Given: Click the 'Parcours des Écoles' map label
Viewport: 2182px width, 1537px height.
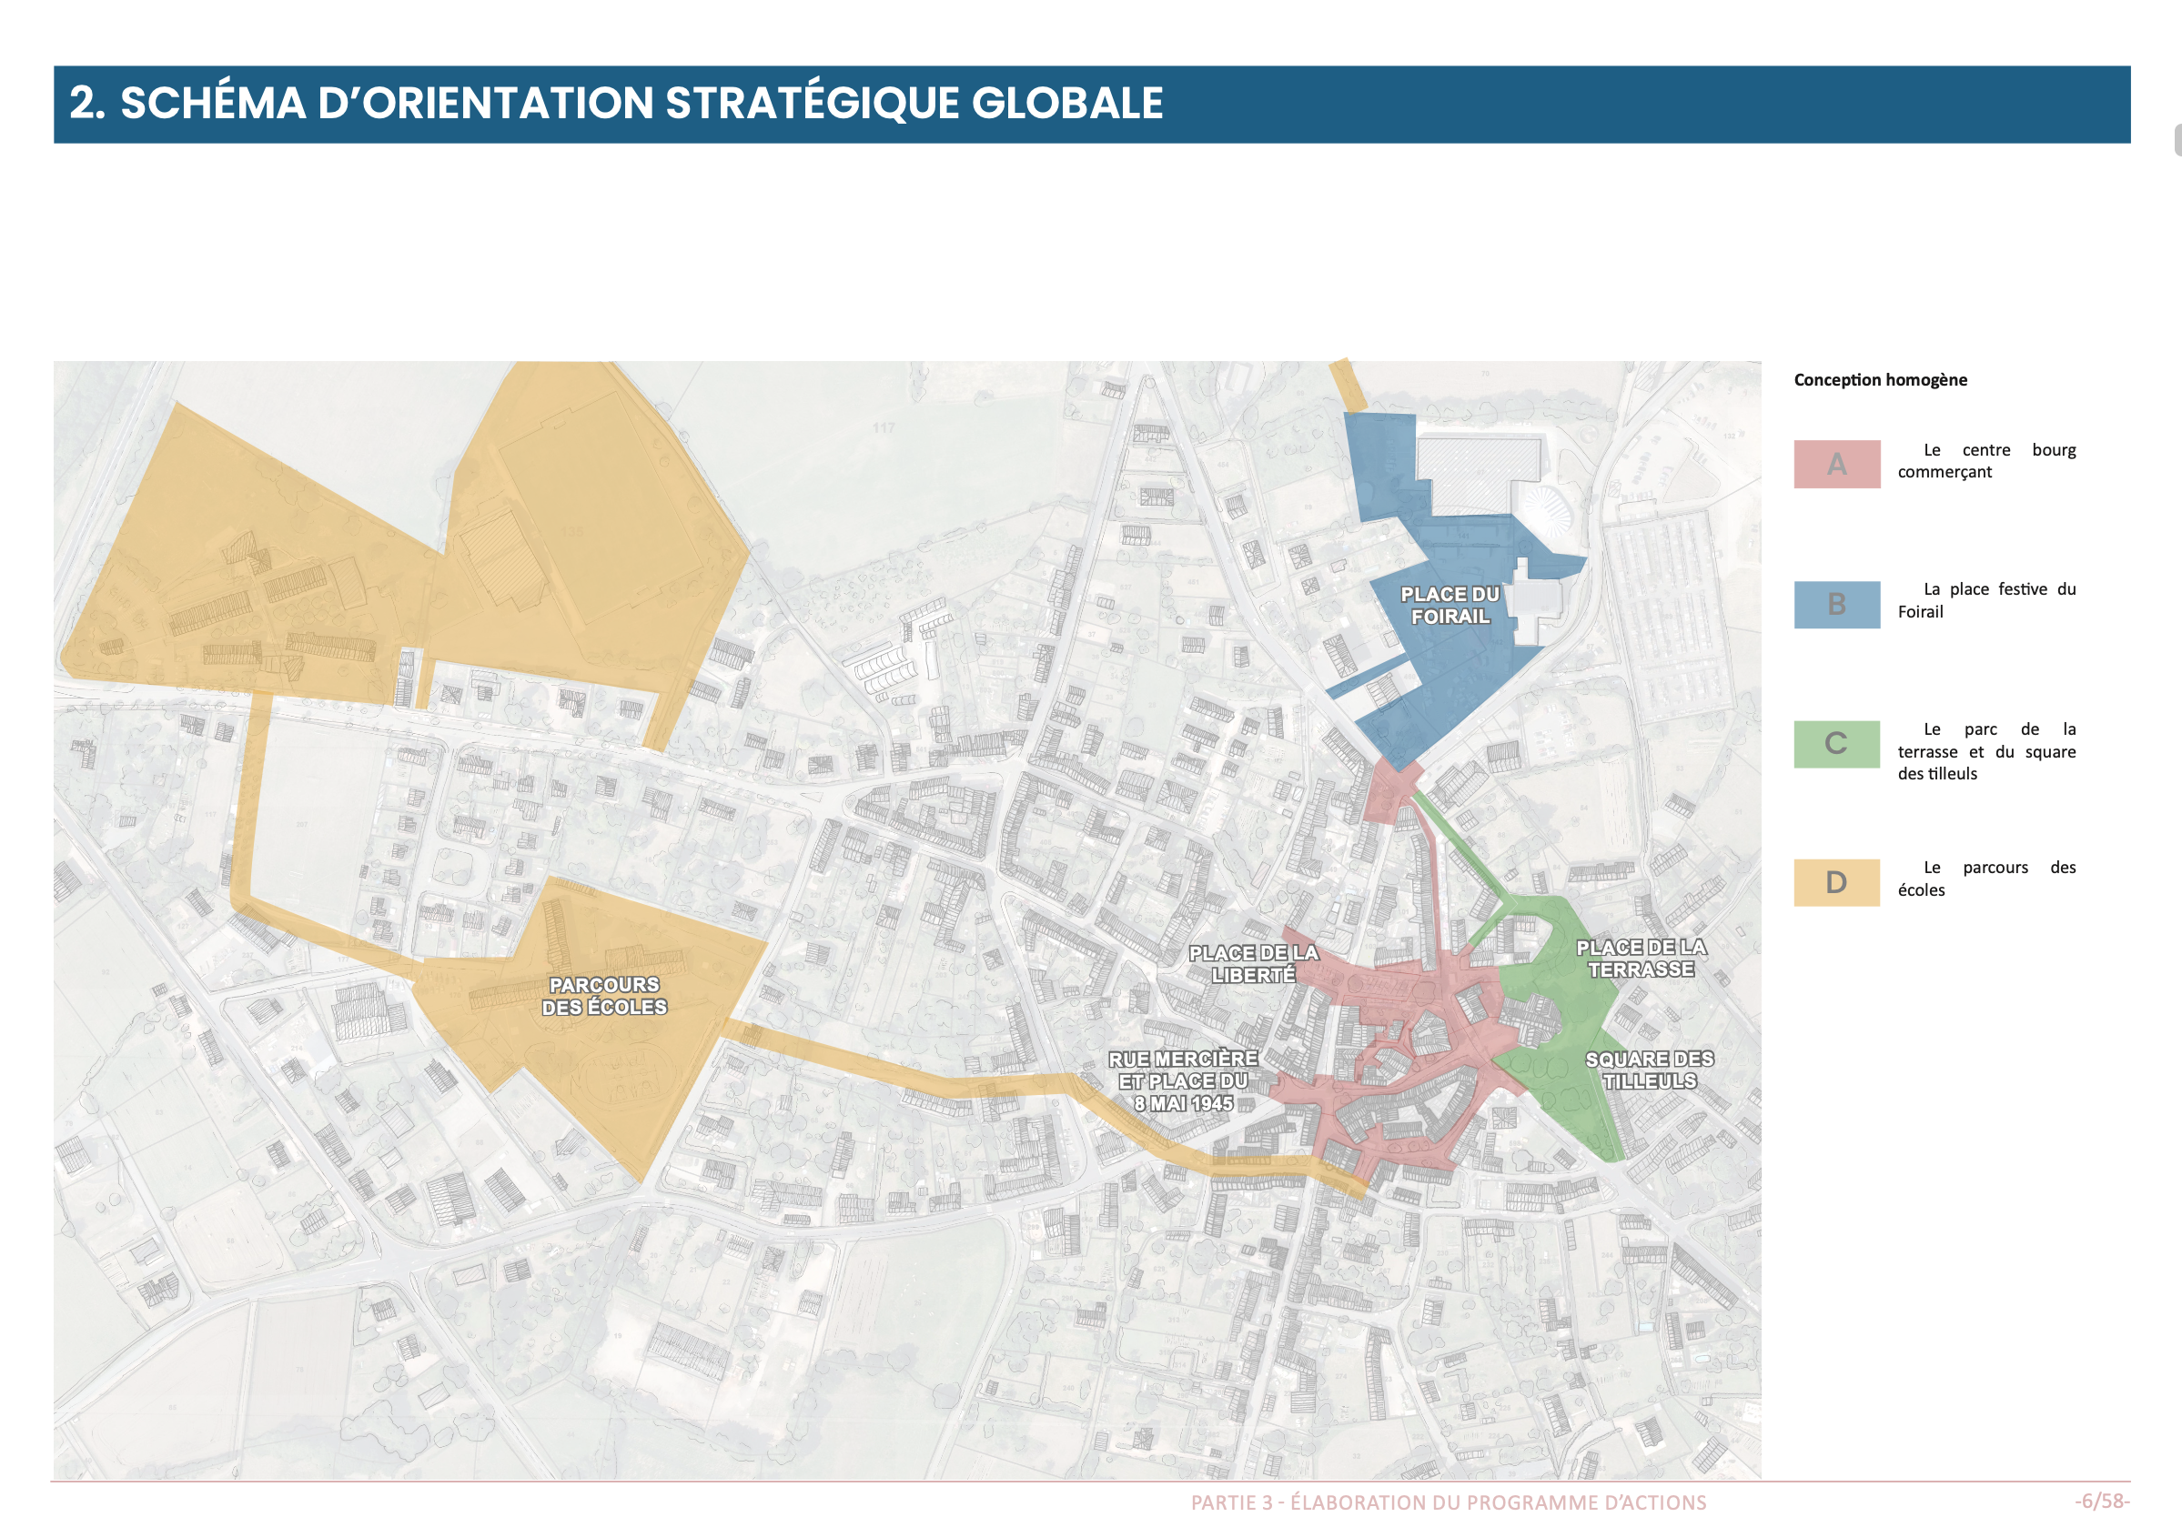Looking at the screenshot, I should [604, 996].
